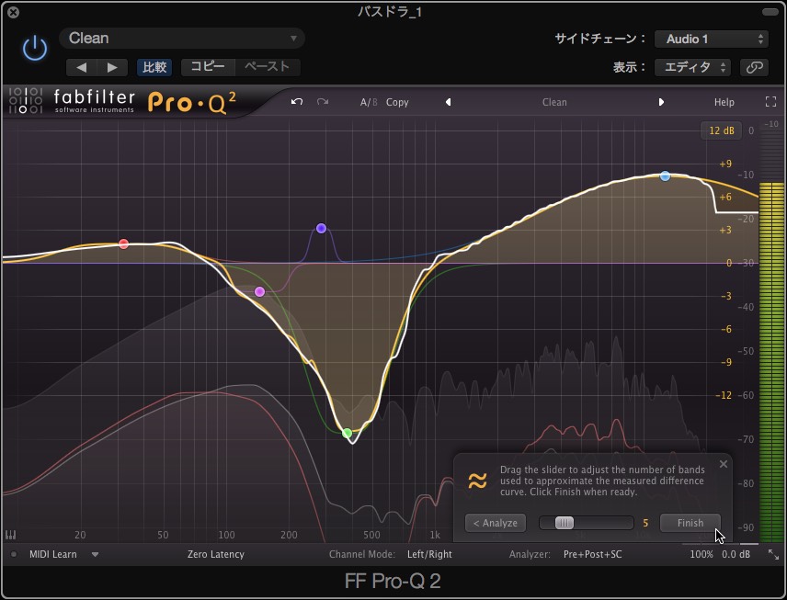Toggle the plugin power bypass button
The width and height of the screenshot is (787, 600).
35,49
